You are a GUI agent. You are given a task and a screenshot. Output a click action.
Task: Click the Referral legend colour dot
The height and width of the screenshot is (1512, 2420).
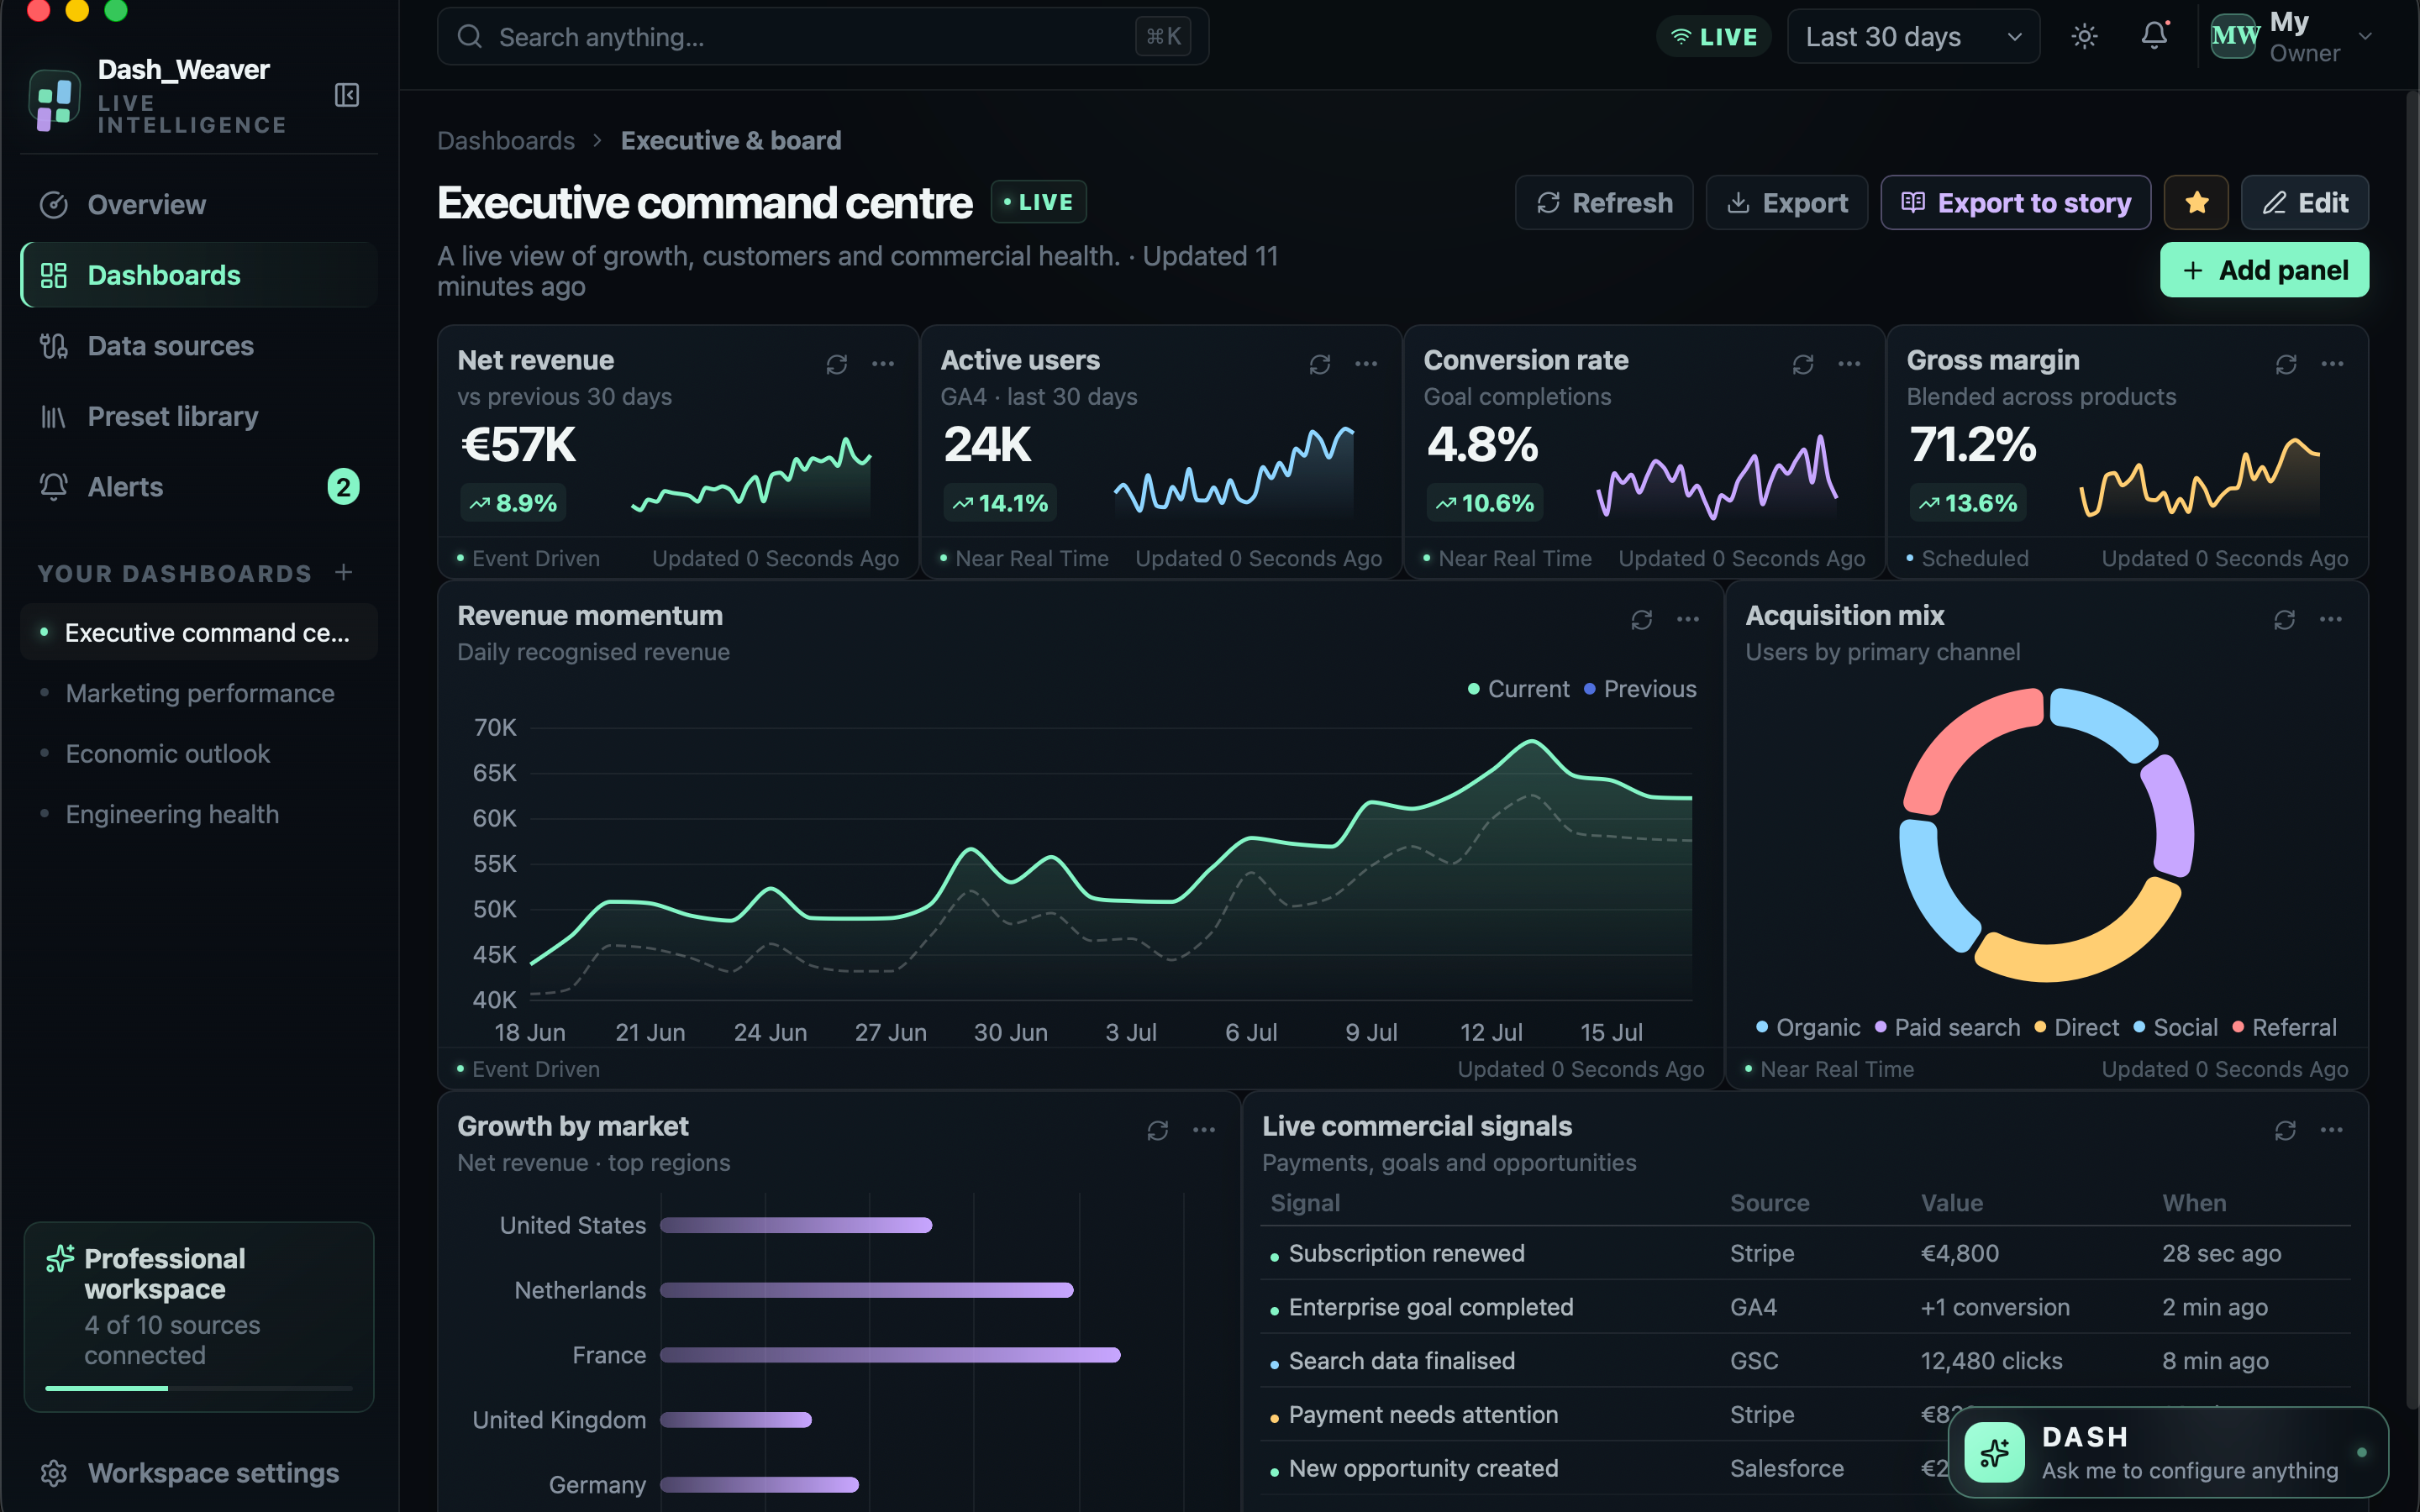coord(2238,1027)
